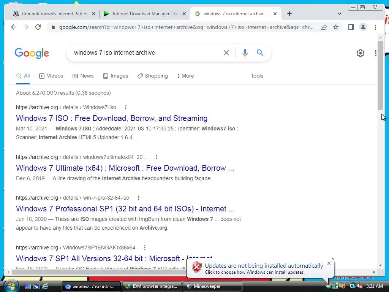Click the scroll down arrow
Screen dimensions: 389x292
(380, 265)
